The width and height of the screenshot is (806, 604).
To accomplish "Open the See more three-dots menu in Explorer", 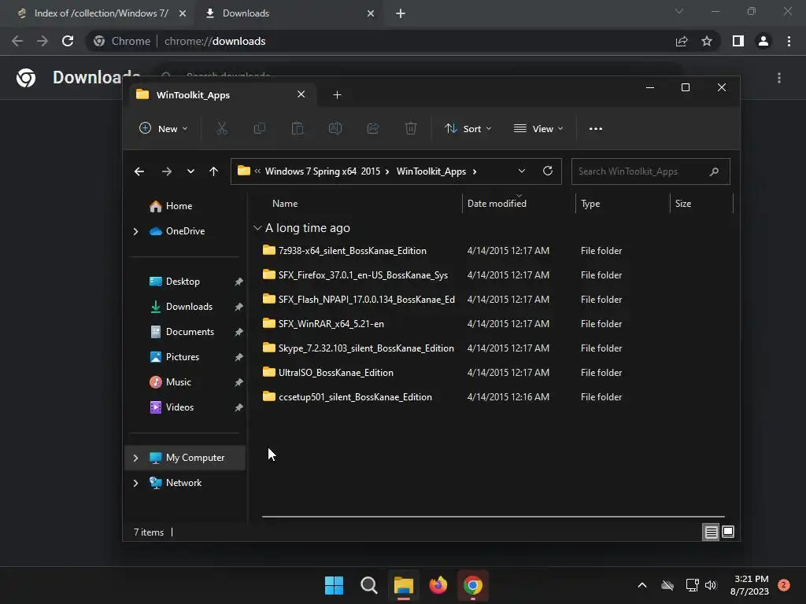I will [595, 128].
